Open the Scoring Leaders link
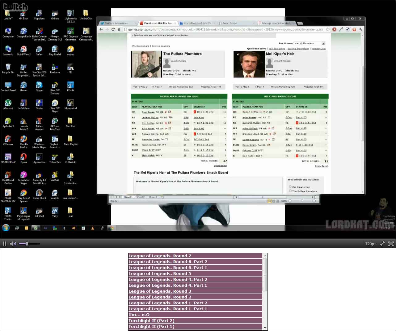This screenshot has width=396, height=331. pyautogui.click(x=161, y=46)
